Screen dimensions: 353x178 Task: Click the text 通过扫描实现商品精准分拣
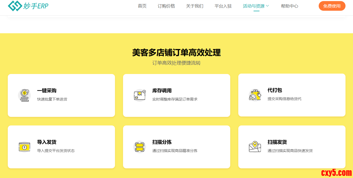click(x=175, y=151)
